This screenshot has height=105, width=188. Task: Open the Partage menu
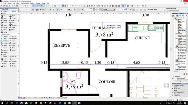(38, 3)
